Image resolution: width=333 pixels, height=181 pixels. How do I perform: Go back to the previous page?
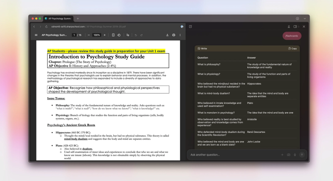(x=34, y=27)
